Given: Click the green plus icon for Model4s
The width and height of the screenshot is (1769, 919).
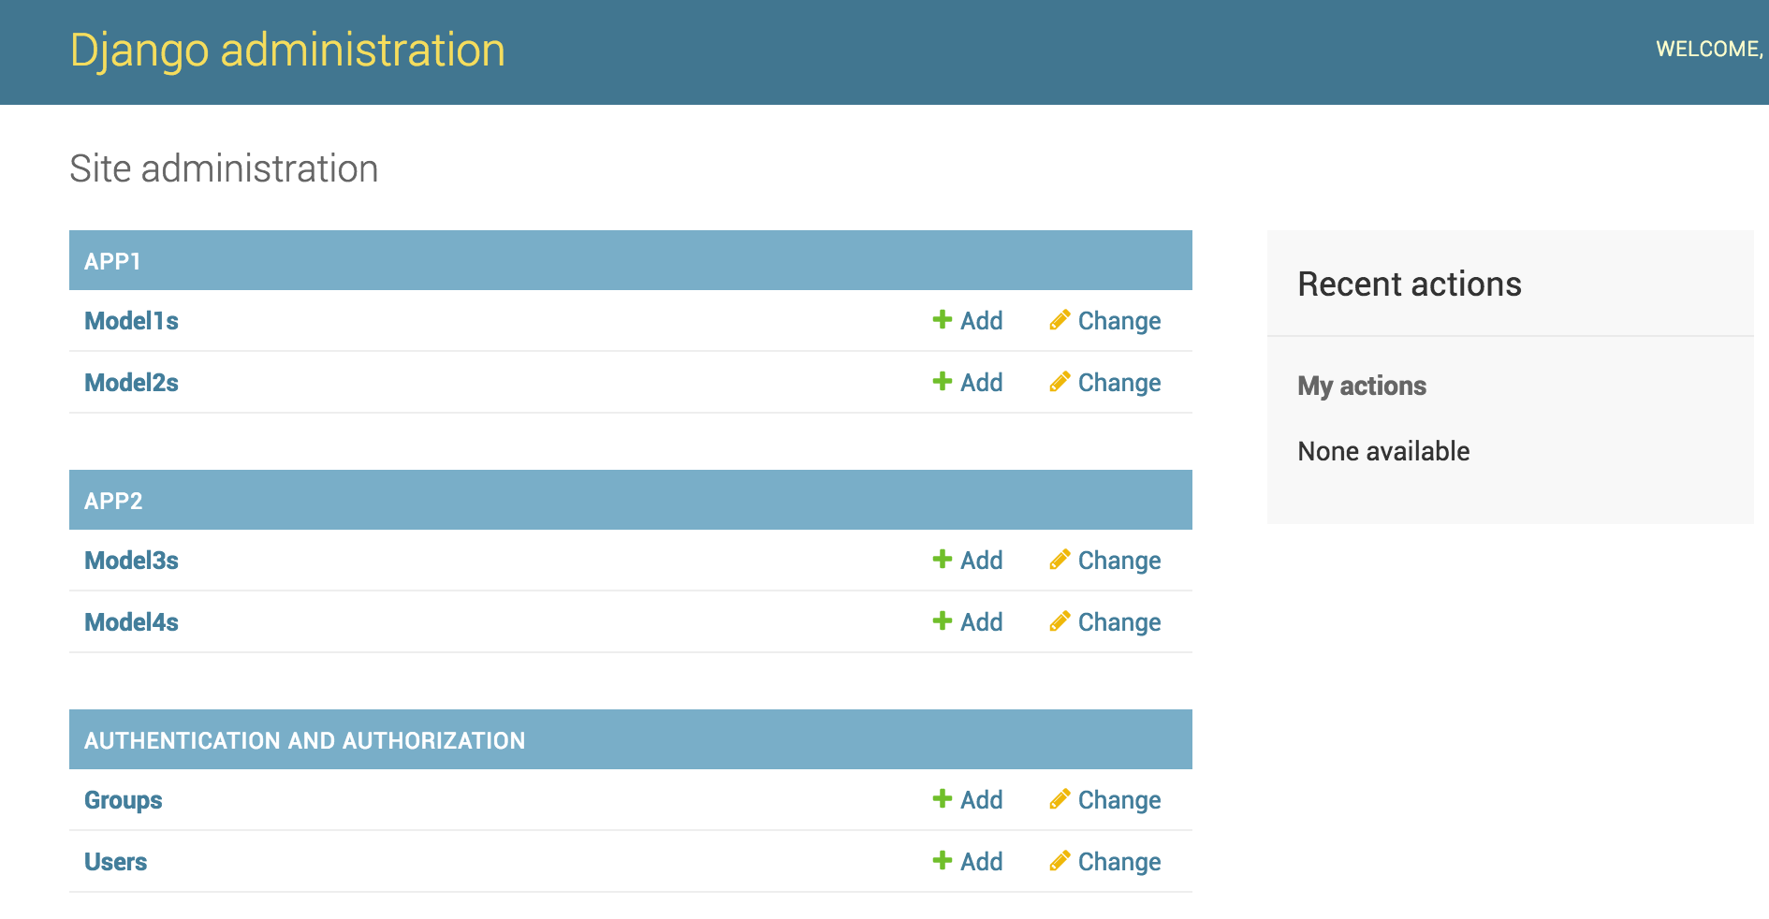Looking at the screenshot, I should tap(942, 621).
